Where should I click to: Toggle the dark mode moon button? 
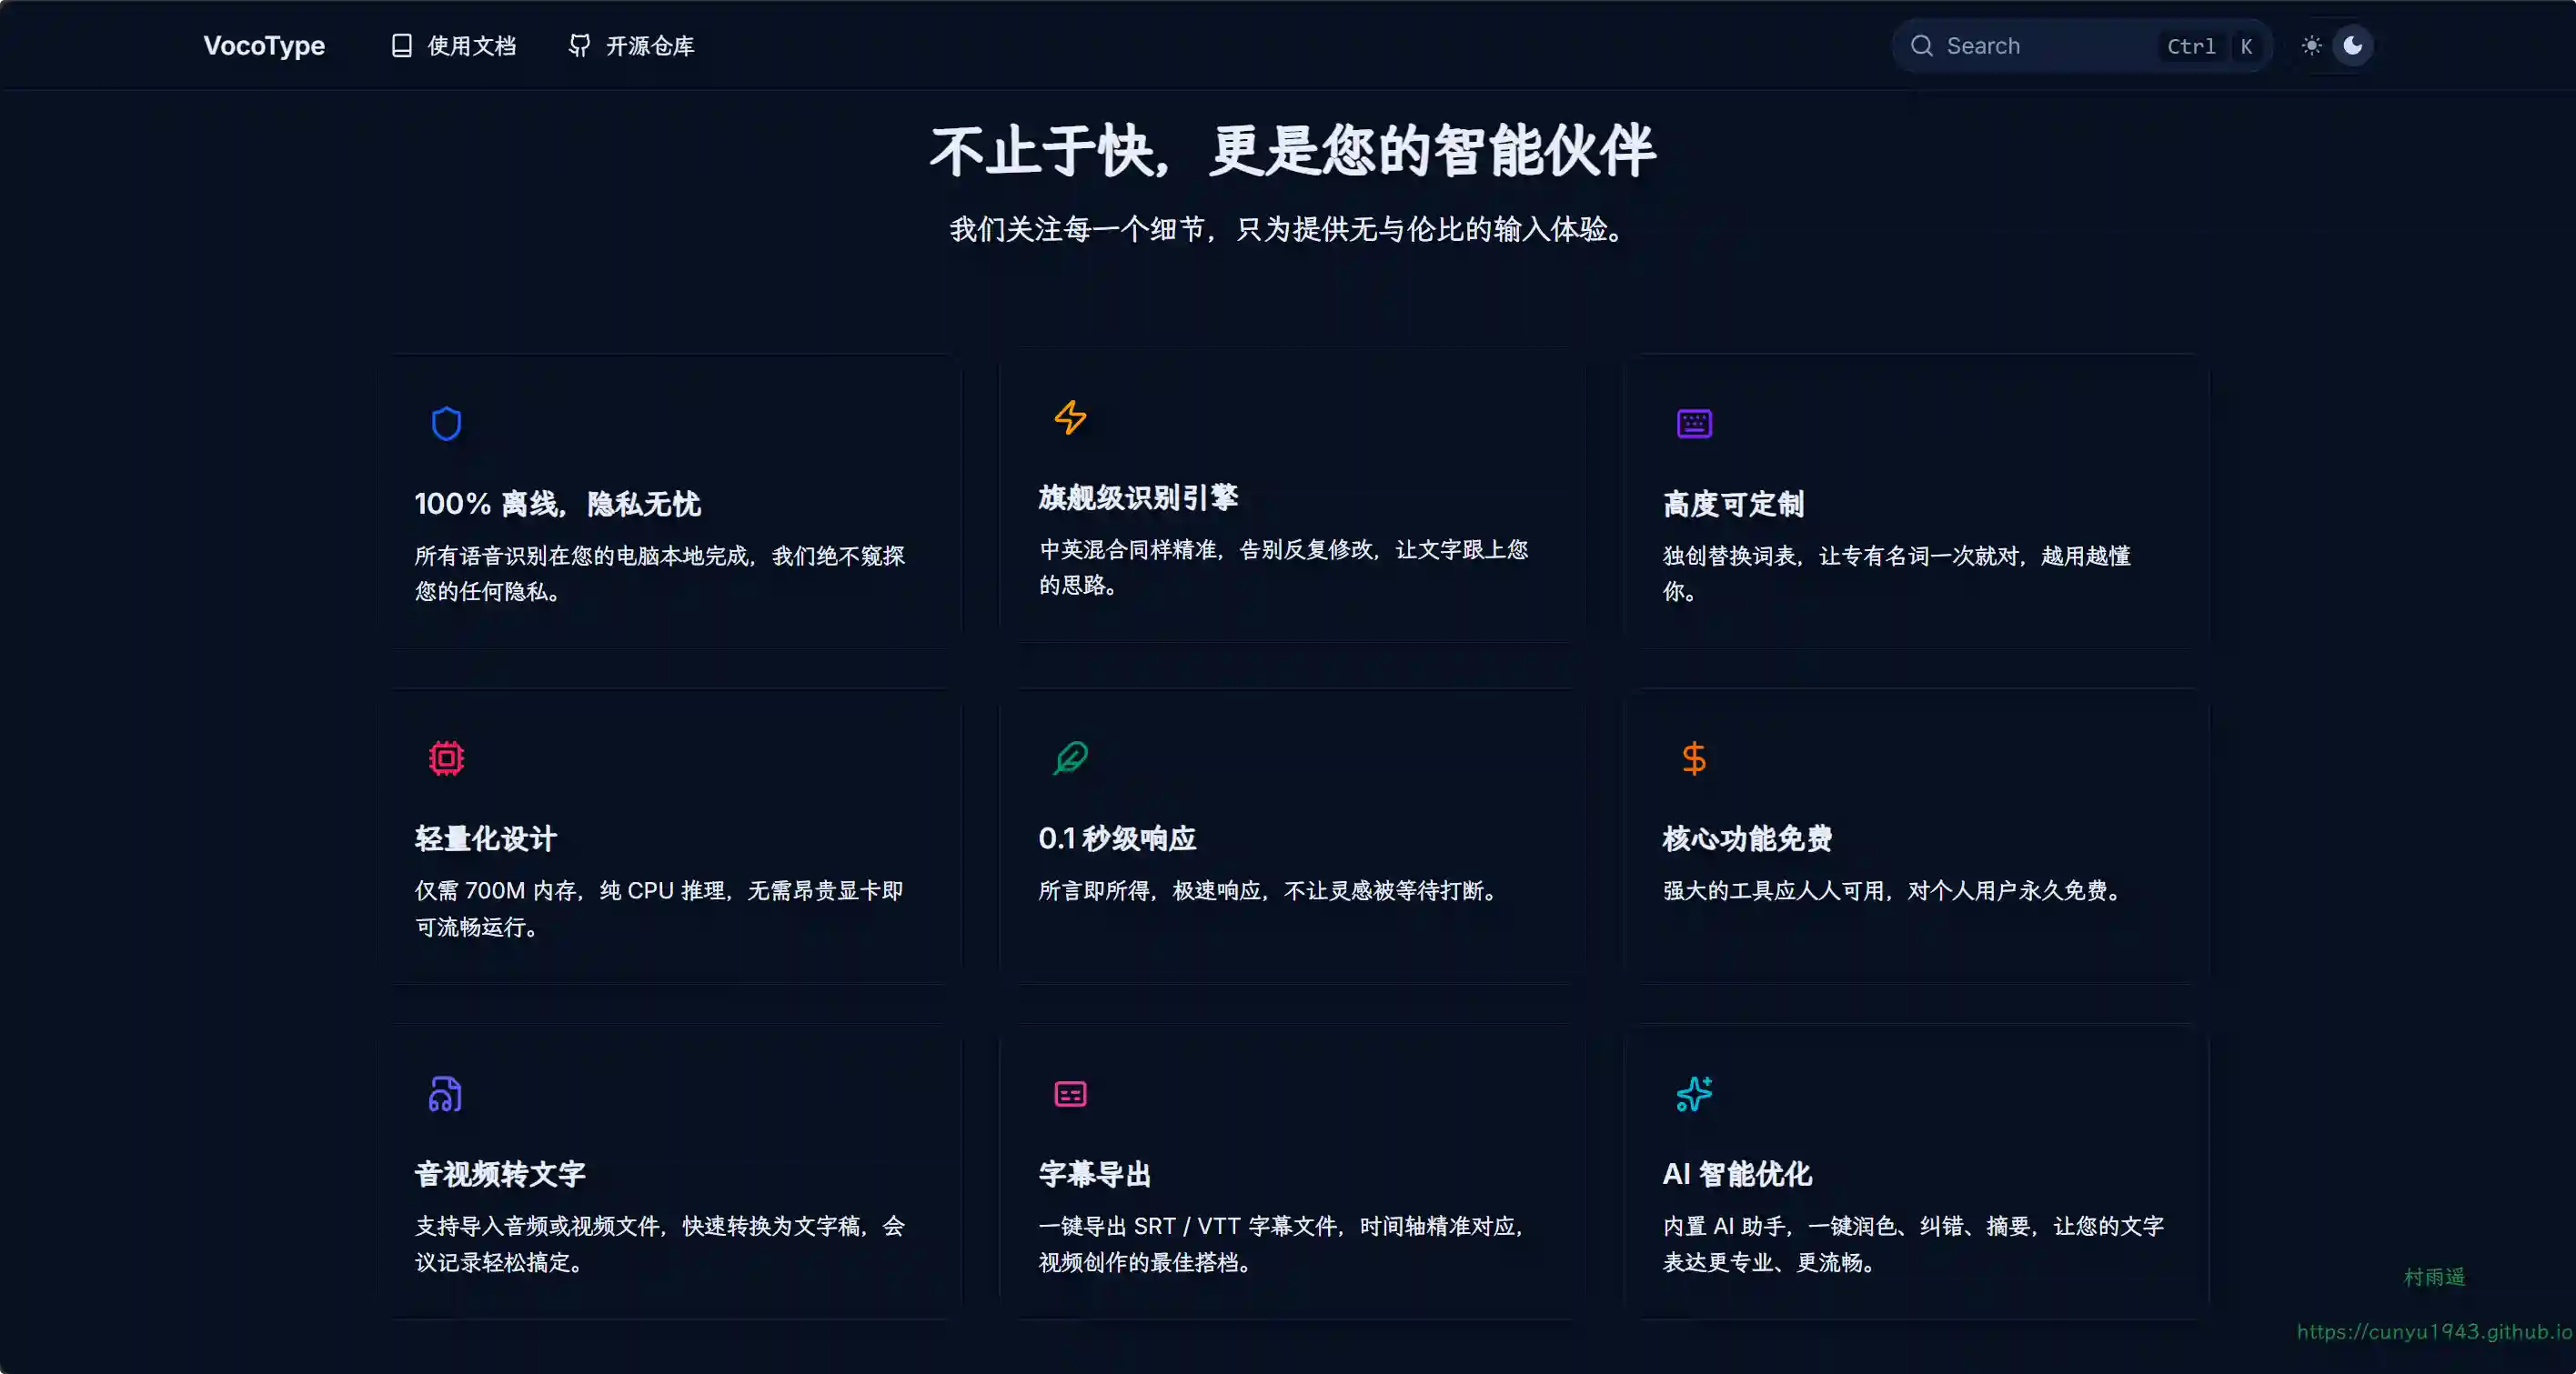click(2353, 46)
